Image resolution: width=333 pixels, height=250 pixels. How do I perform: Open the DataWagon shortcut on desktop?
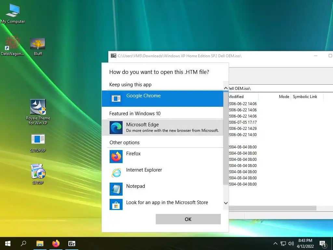12,46
